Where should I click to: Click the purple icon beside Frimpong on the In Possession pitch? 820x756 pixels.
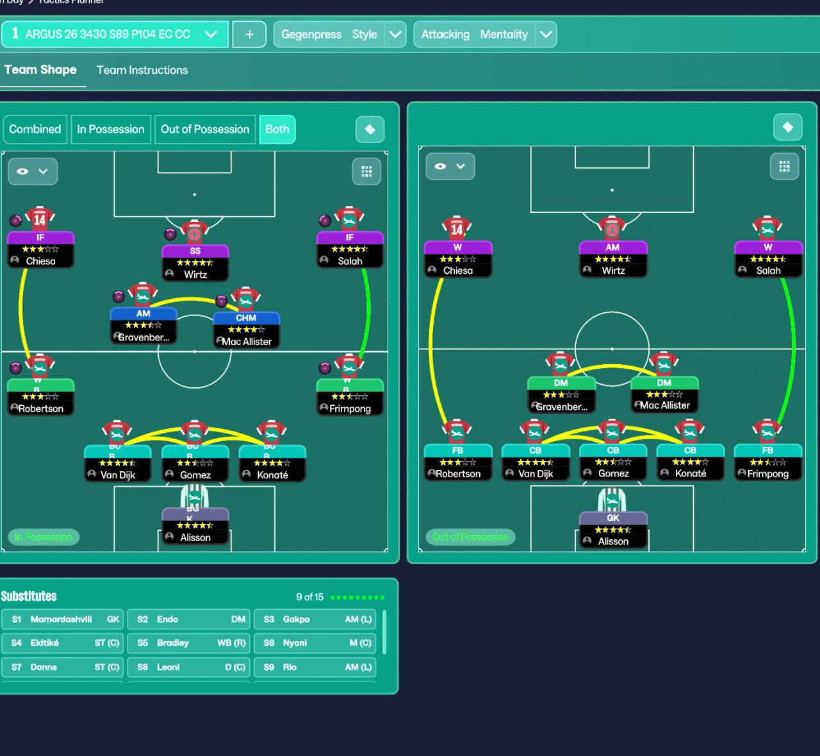point(325,368)
